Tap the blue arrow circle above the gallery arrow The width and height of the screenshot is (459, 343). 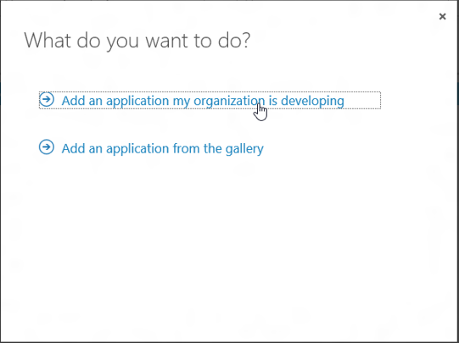47,99
